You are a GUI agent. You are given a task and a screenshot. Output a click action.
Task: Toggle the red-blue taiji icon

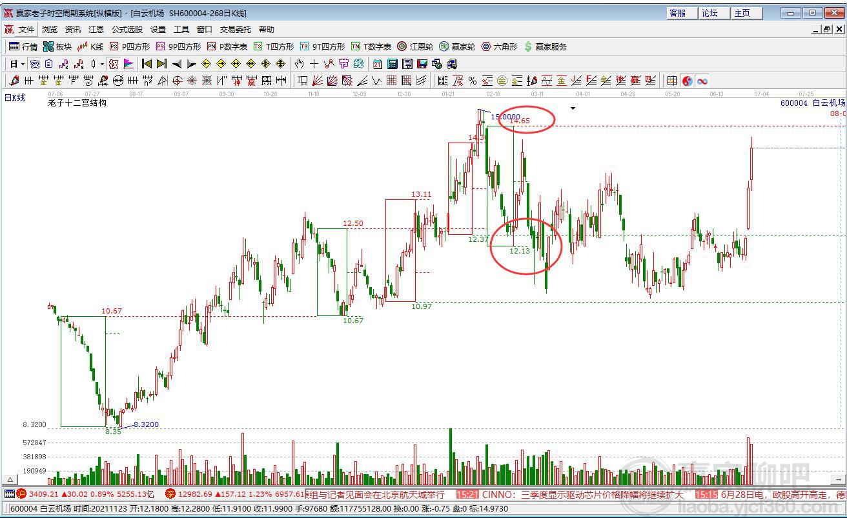click(x=687, y=81)
